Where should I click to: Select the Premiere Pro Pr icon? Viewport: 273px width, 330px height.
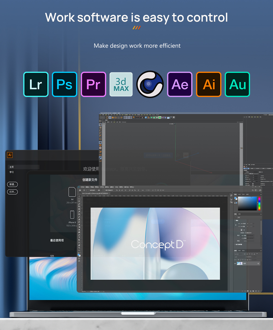93,84
